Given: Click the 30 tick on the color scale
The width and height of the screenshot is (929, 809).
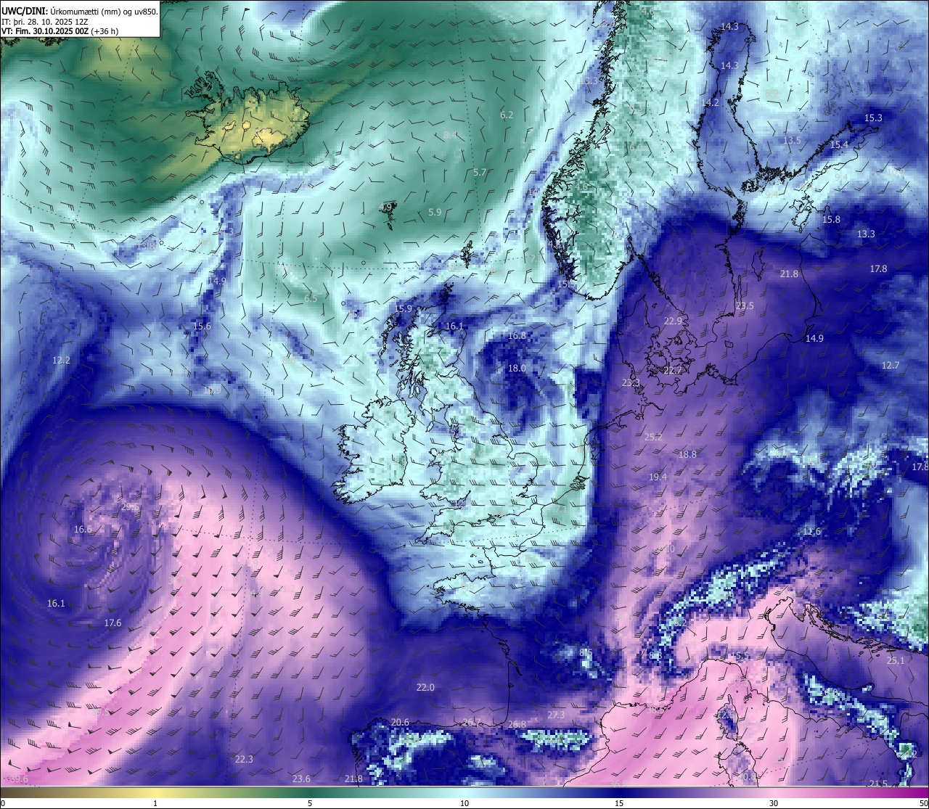Looking at the screenshot, I should click(x=774, y=803).
